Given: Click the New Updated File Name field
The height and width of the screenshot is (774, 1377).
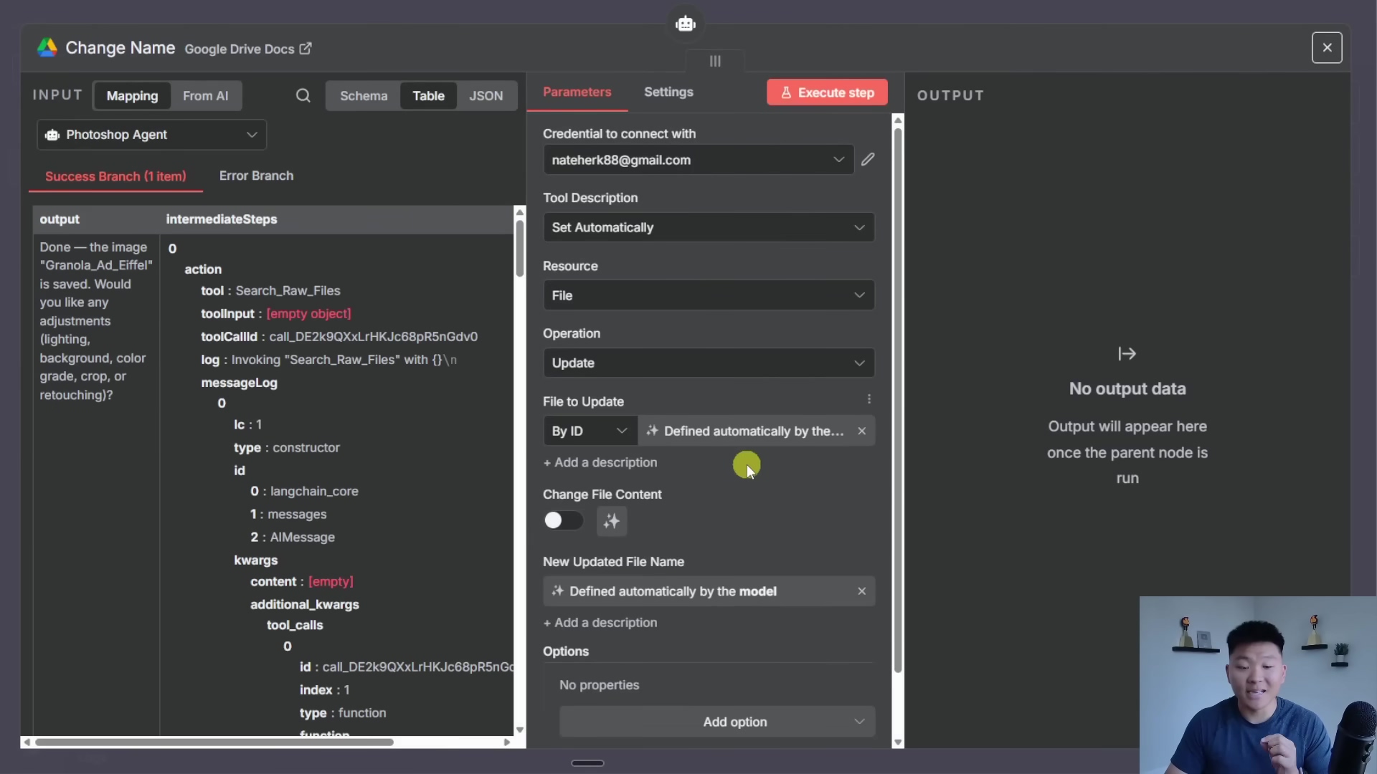Looking at the screenshot, I should (709, 591).
